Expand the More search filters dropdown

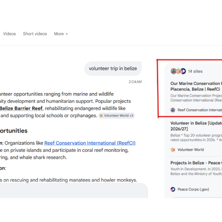click(x=61, y=34)
